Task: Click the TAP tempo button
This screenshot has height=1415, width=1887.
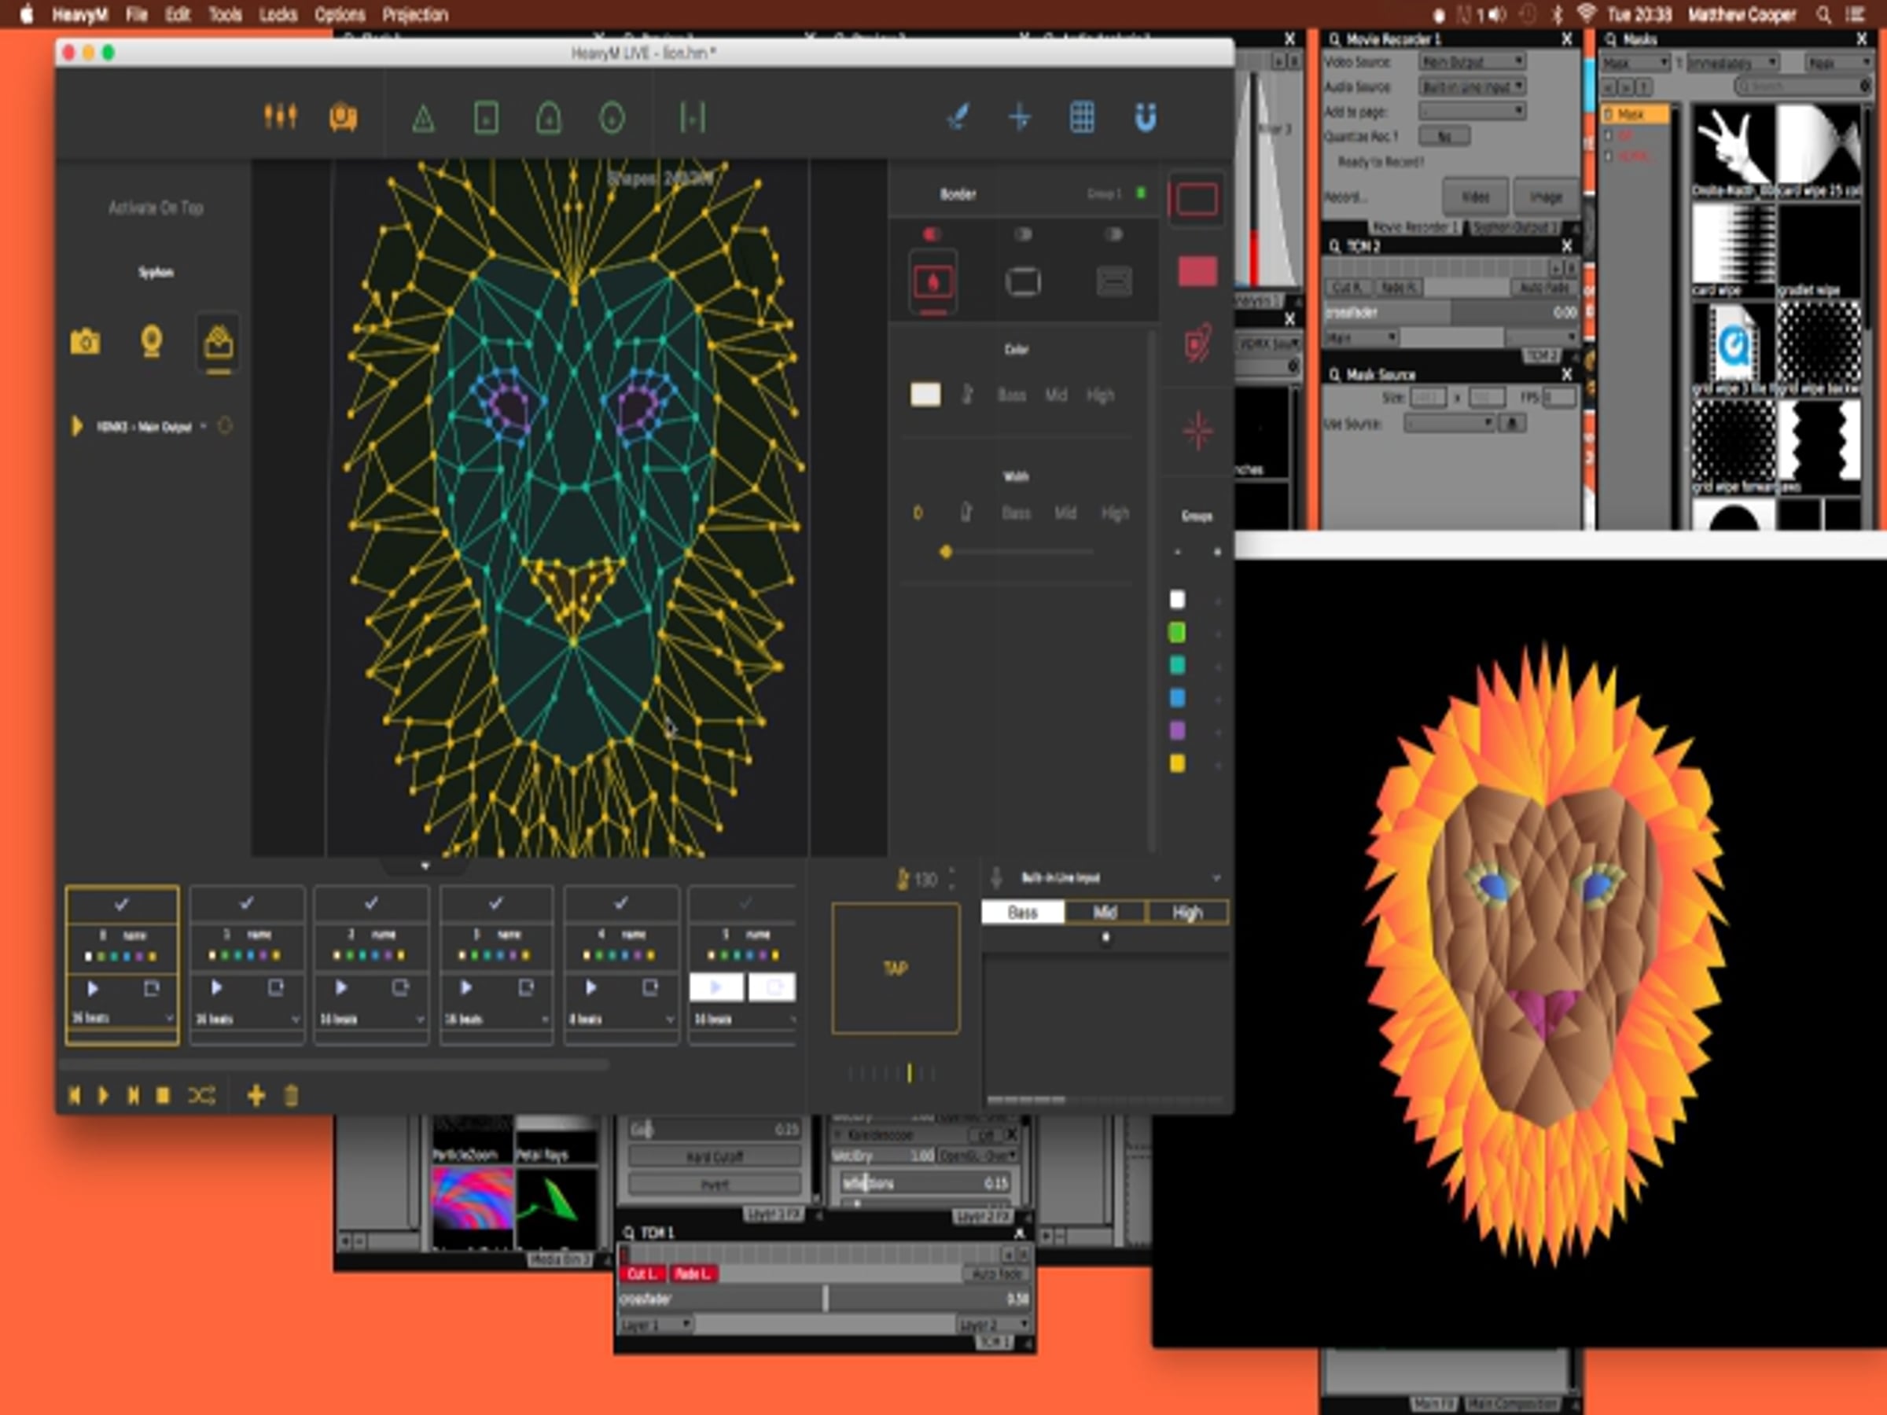Action: coord(896,968)
